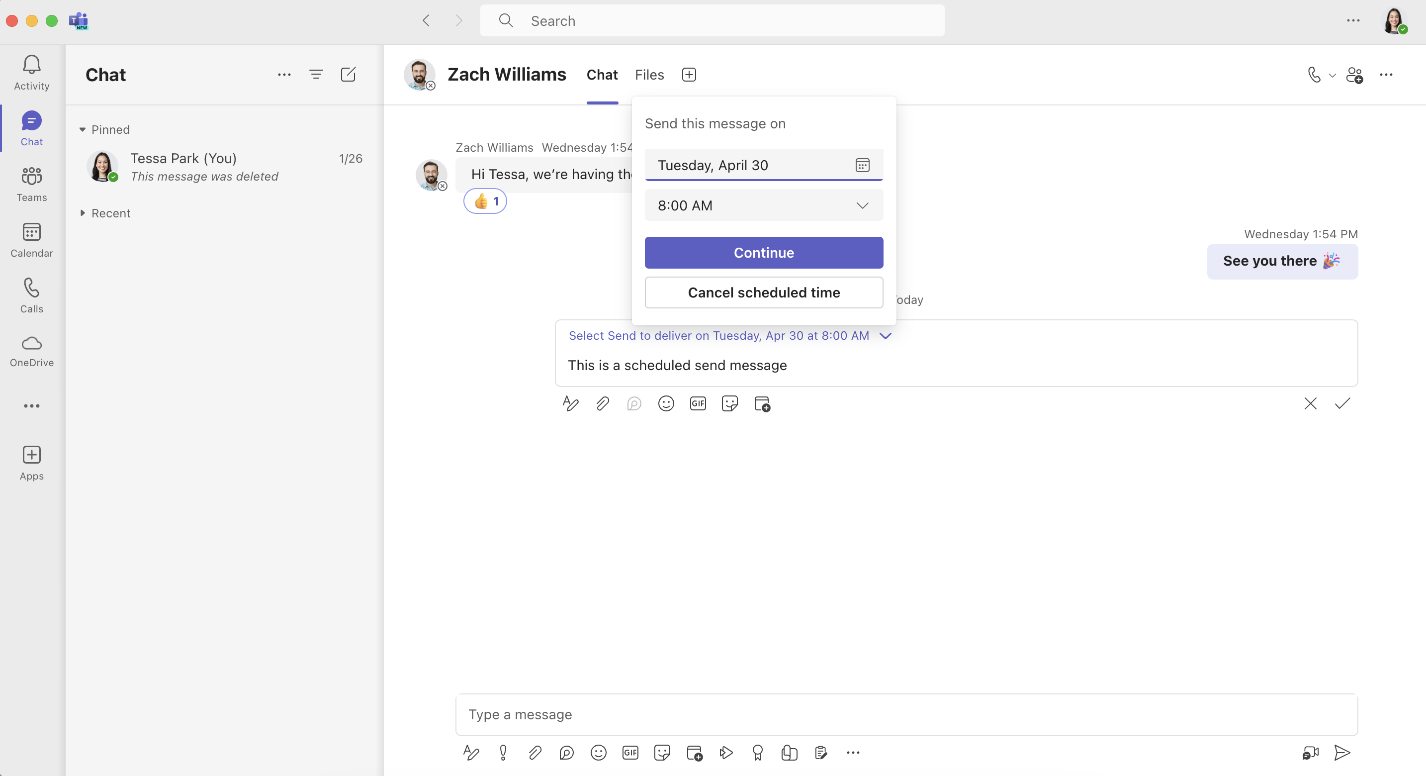1426x776 pixels.
Task: Toggle the thumbs up reaction on Zach's message
Action: [485, 201]
